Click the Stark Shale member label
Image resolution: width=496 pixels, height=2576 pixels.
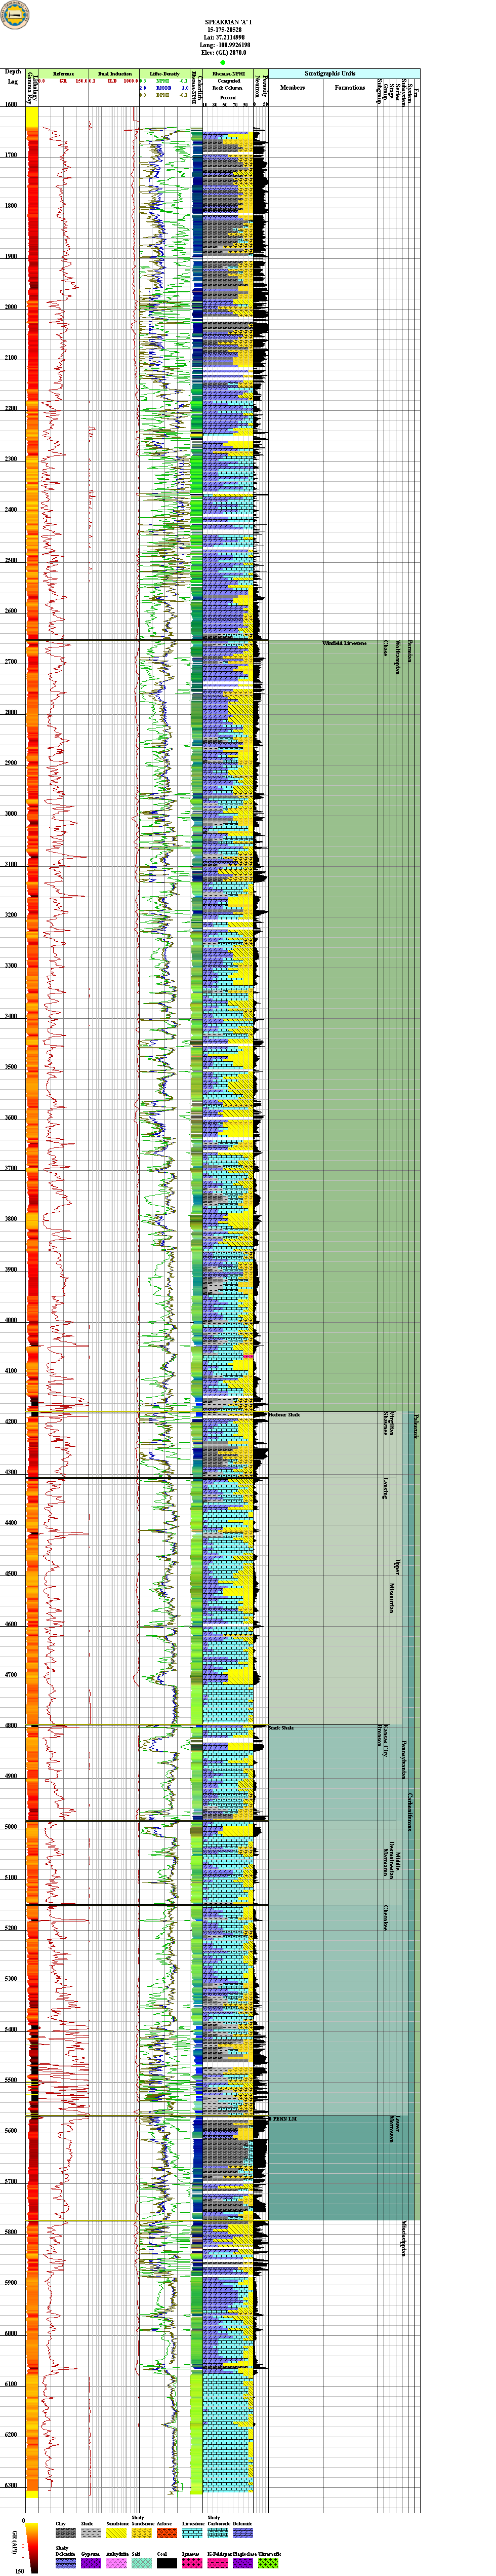pyautogui.click(x=281, y=1728)
